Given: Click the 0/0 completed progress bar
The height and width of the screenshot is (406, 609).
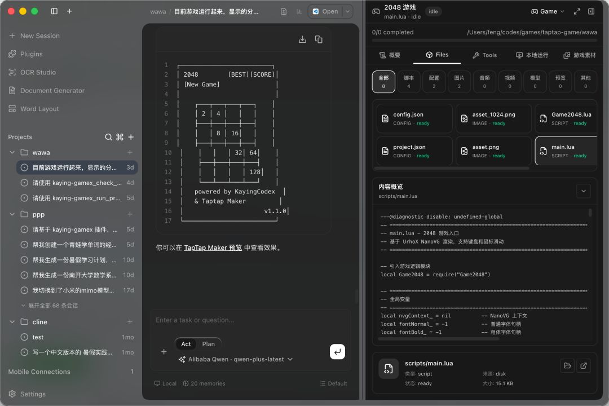Looking at the screenshot, I should point(484,40).
